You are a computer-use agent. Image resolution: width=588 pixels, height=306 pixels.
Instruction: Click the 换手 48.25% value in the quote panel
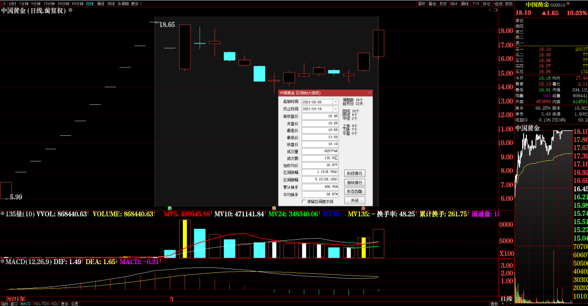coord(543,108)
